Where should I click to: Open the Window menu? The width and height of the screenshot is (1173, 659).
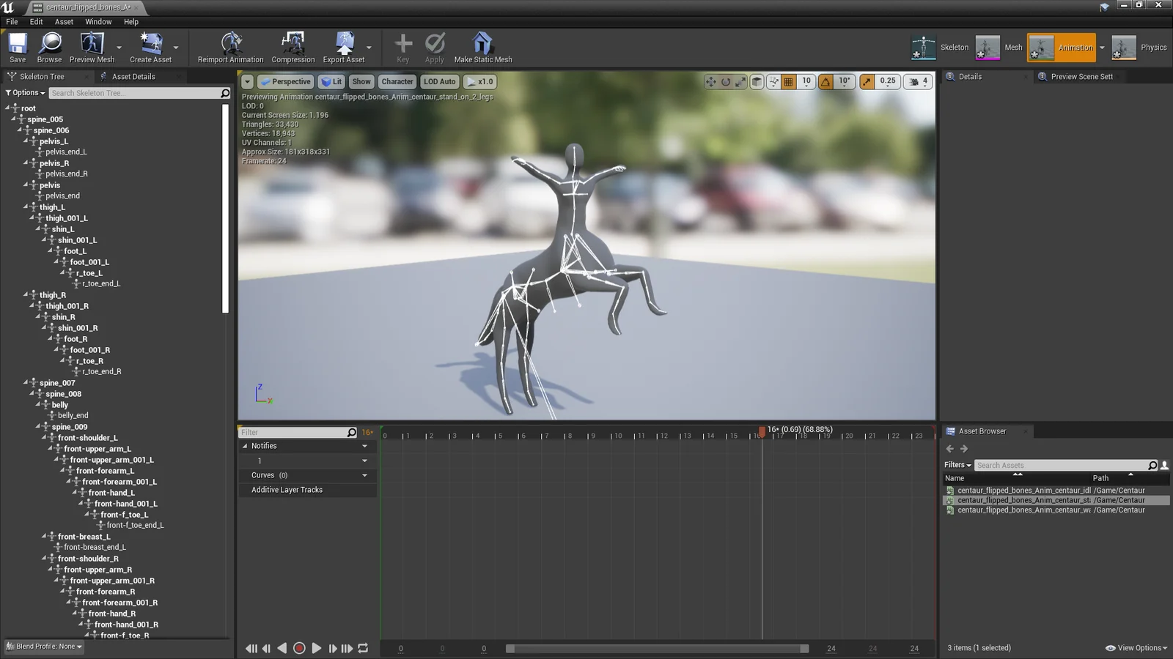tap(98, 21)
